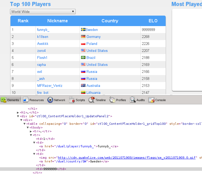Screen dimensions: 202x174
Task: Click the Sweden flag image
Action: [x=83, y=30]
